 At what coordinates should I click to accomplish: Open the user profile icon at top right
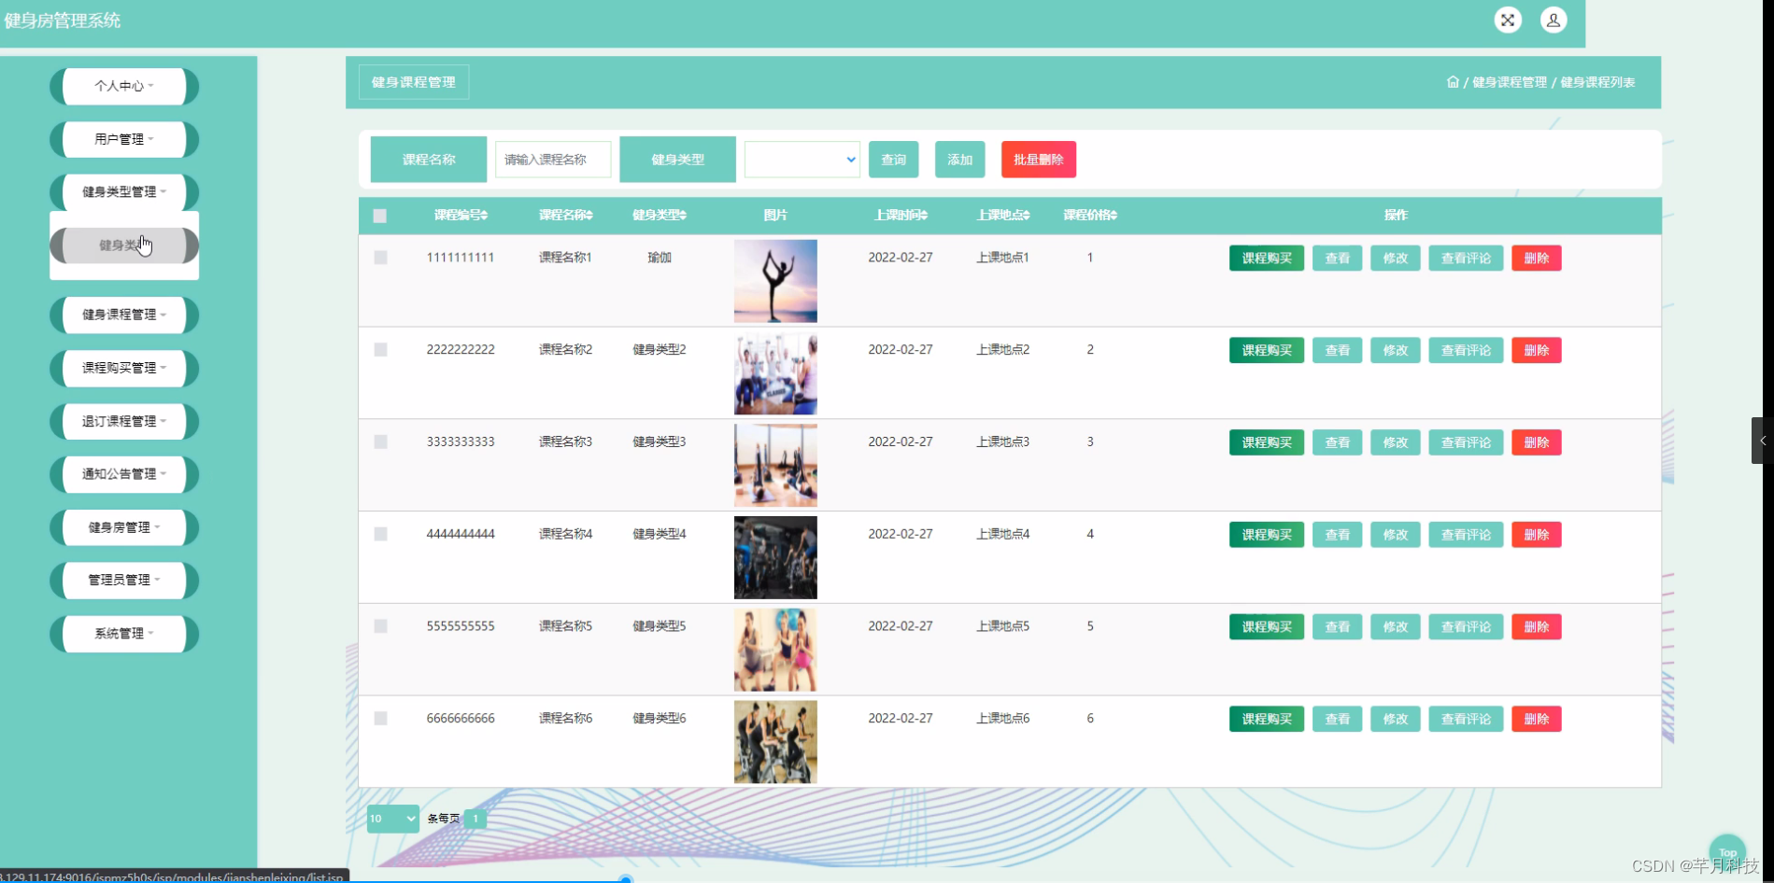coord(1554,20)
